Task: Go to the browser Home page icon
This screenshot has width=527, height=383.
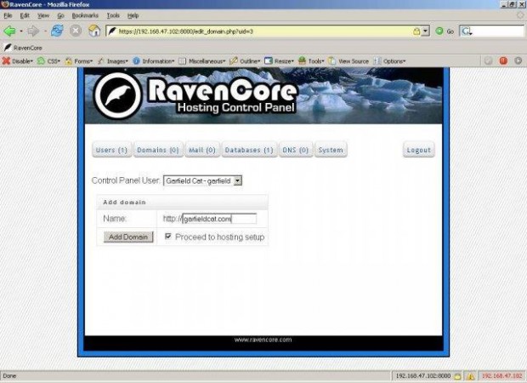Action: pyautogui.click(x=94, y=31)
